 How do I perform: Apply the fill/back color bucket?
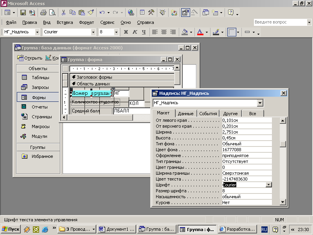click(x=185, y=32)
